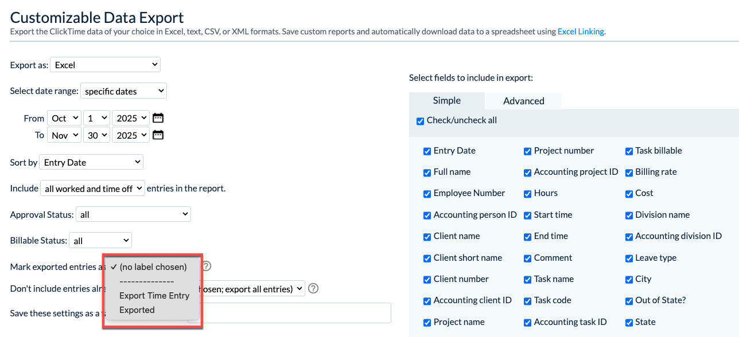Toggle the Task billable checkbox
739x337 pixels.
tap(629, 151)
